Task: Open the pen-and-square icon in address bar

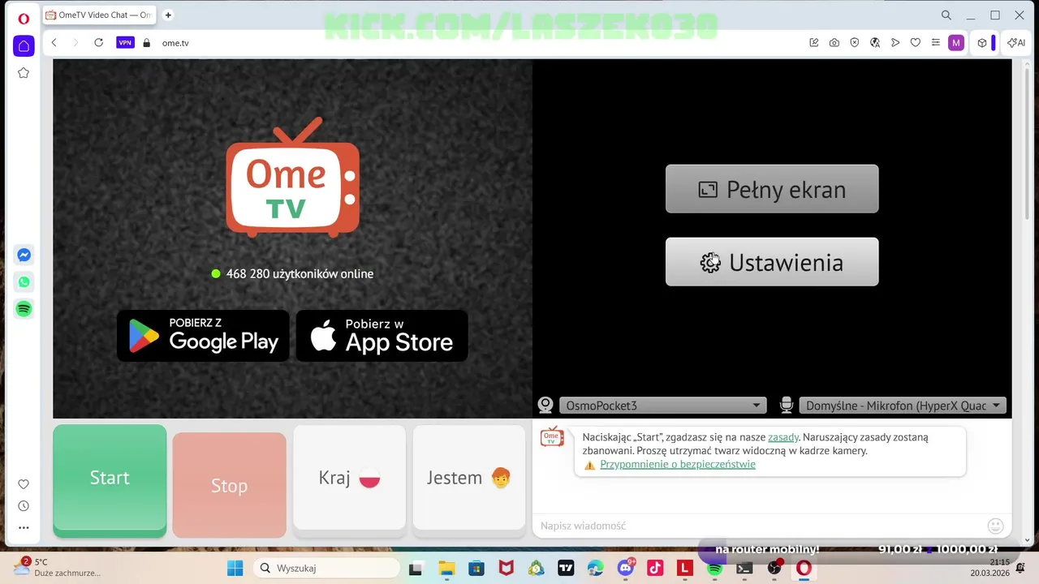Action: click(x=814, y=43)
